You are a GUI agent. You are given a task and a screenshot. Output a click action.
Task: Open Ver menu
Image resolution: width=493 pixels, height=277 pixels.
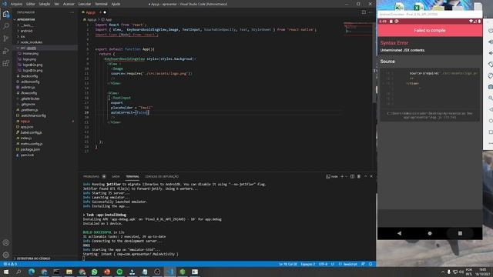(56, 4)
